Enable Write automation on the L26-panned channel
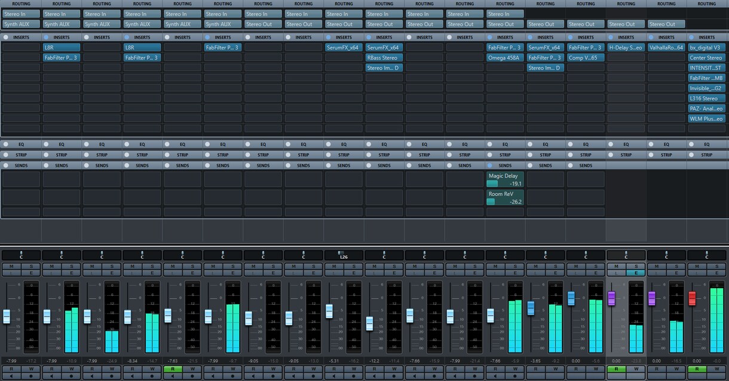This screenshot has height=381, width=729. pos(354,369)
